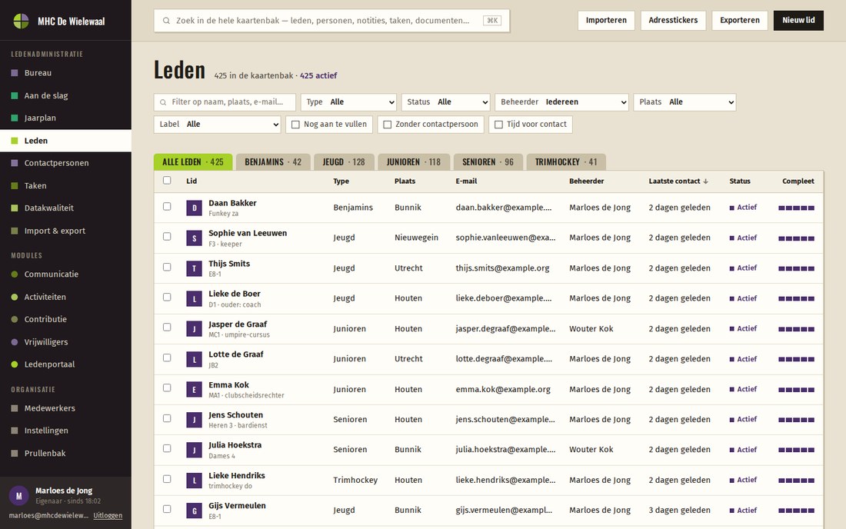Expand the Beheerder Iedereen dropdown

[x=561, y=102]
